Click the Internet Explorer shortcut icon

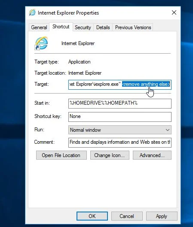pos(41,43)
